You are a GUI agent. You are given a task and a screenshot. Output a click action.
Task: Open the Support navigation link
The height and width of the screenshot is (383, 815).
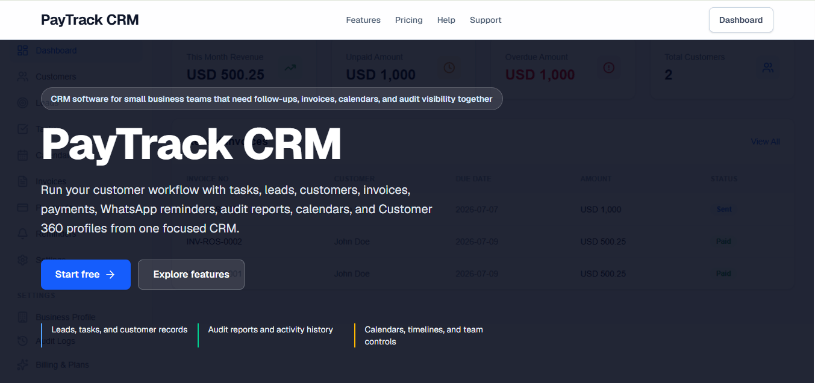[x=486, y=20]
